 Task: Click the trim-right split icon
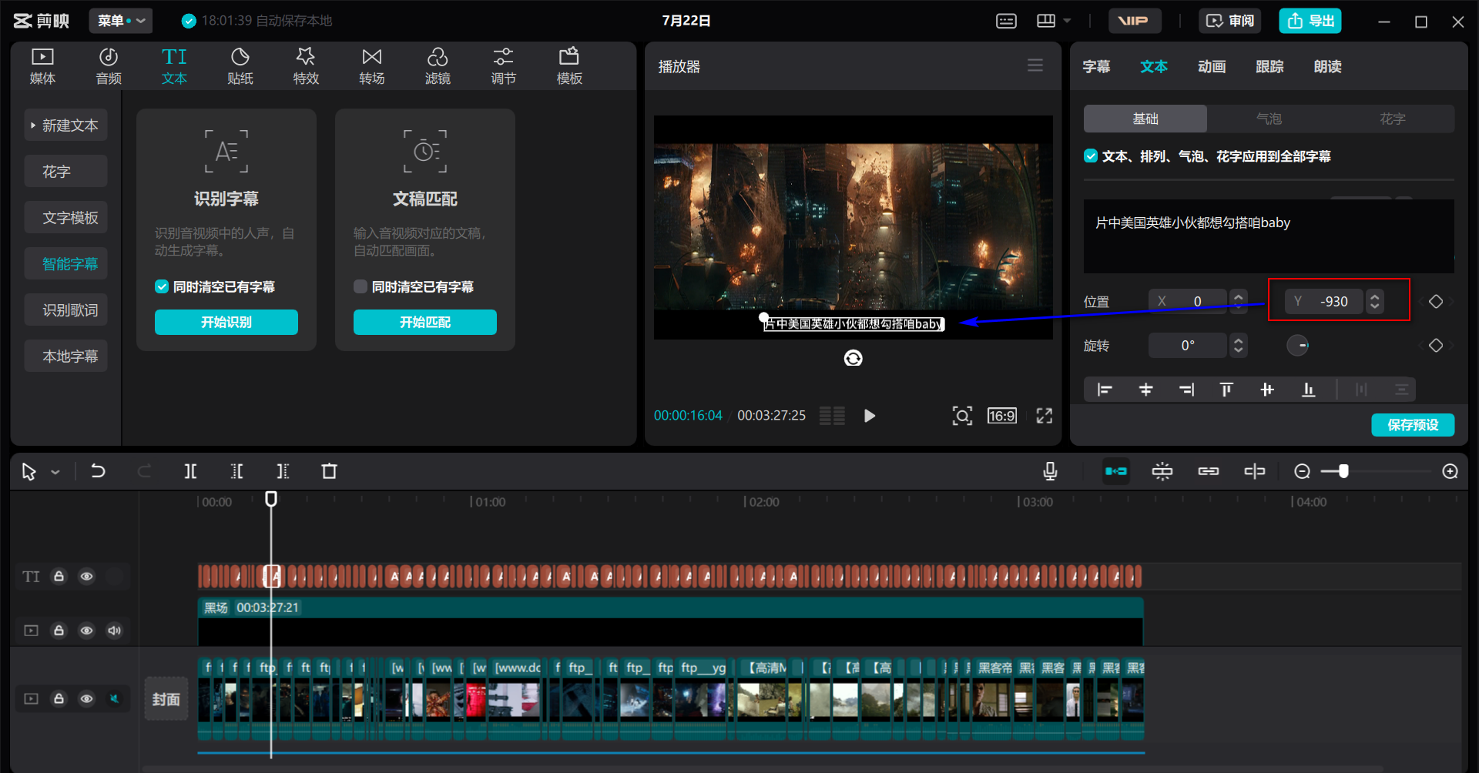coord(283,471)
